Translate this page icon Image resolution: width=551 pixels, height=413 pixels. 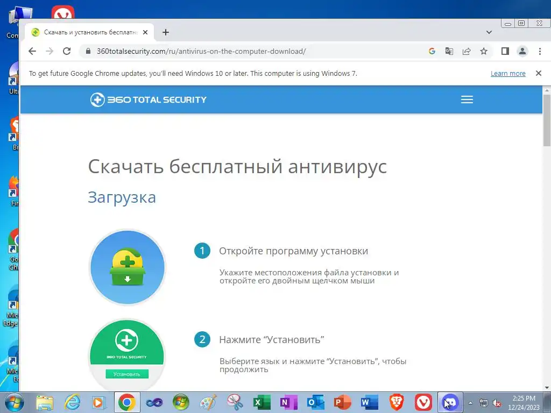[449, 51]
